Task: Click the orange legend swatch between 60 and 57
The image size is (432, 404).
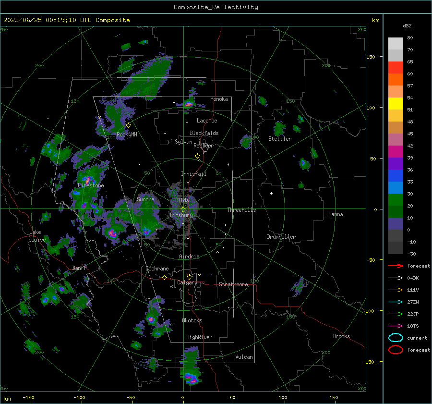Action: [396, 80]
